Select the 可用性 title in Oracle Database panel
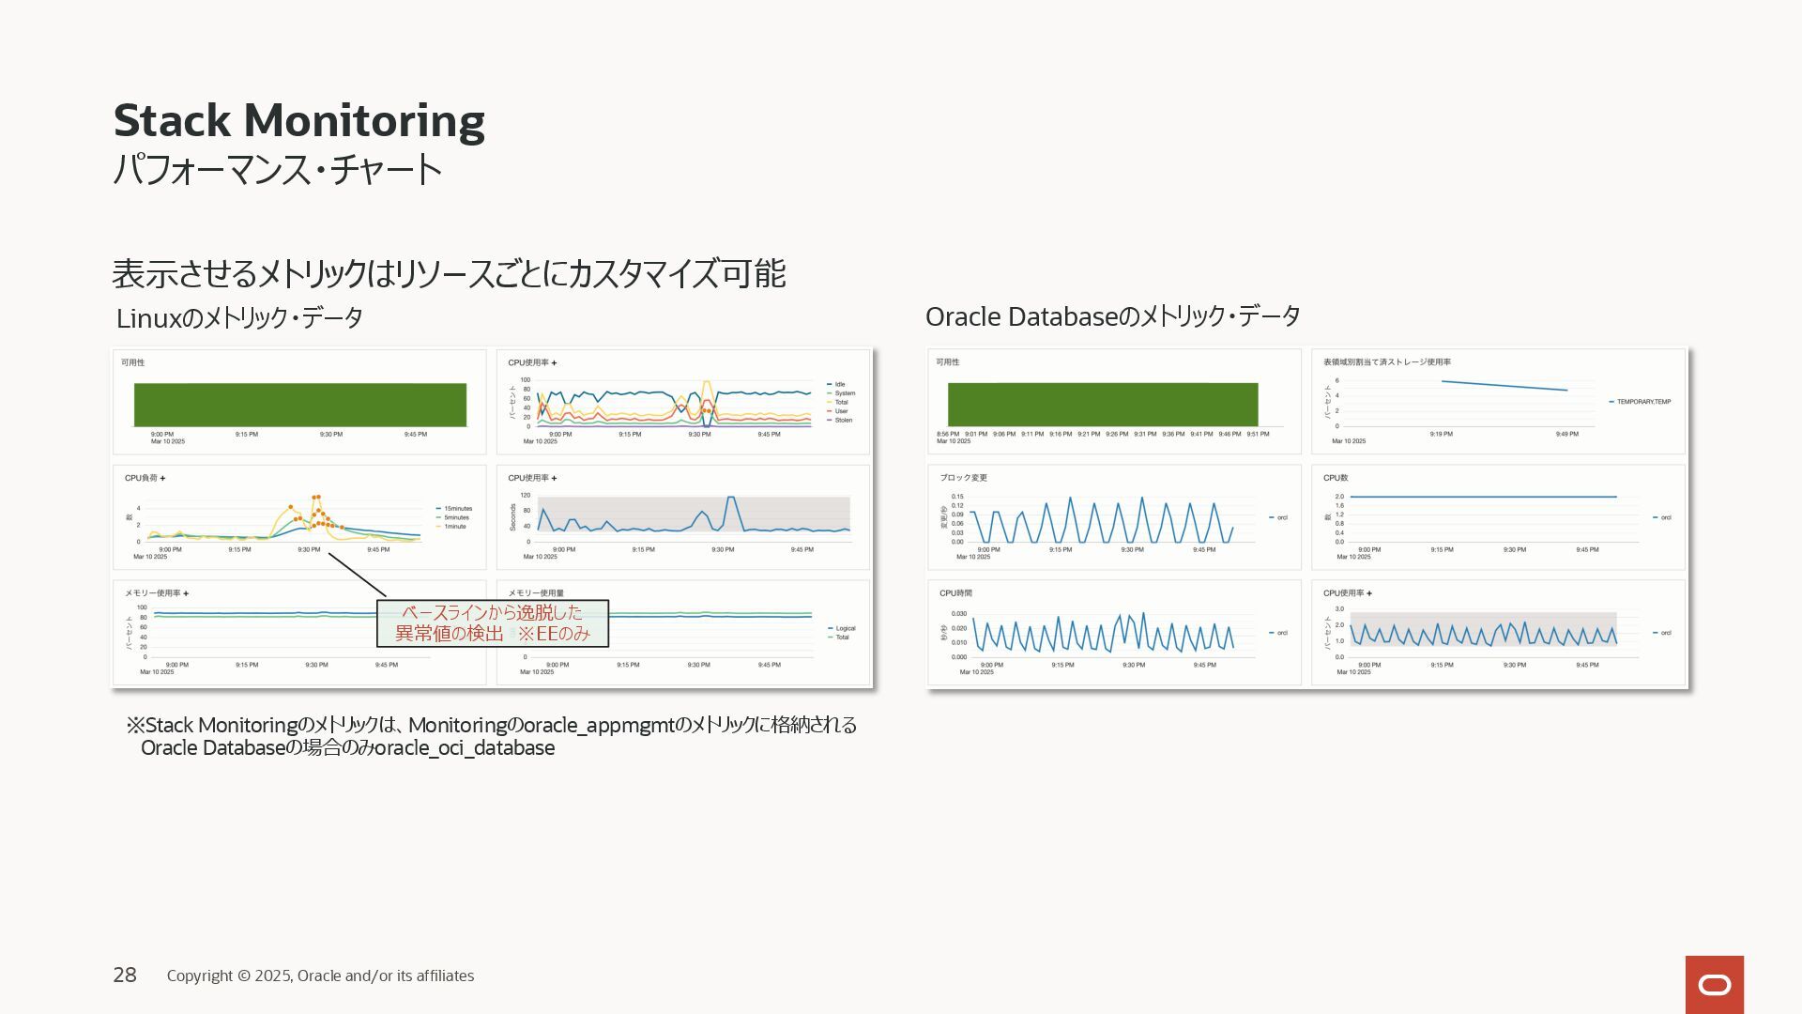 click(x=948, y=362)
